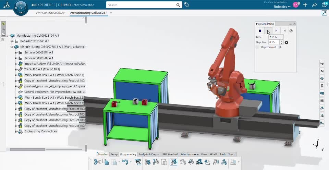Click the Cut scissors icon
Screen dimensions: 329x170
pos(97,162)
